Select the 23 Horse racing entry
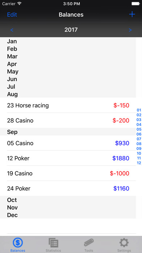 click(68, 105)
